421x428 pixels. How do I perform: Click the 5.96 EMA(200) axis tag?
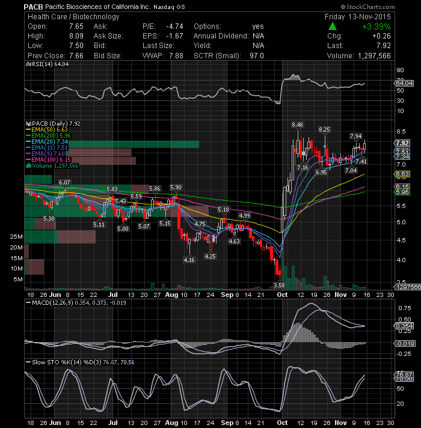[x=402, y=192]
